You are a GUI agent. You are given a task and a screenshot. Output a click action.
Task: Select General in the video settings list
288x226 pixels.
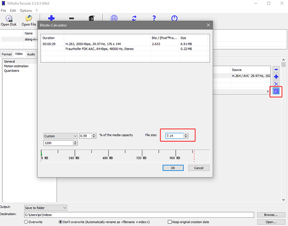(x=9, y=62)
